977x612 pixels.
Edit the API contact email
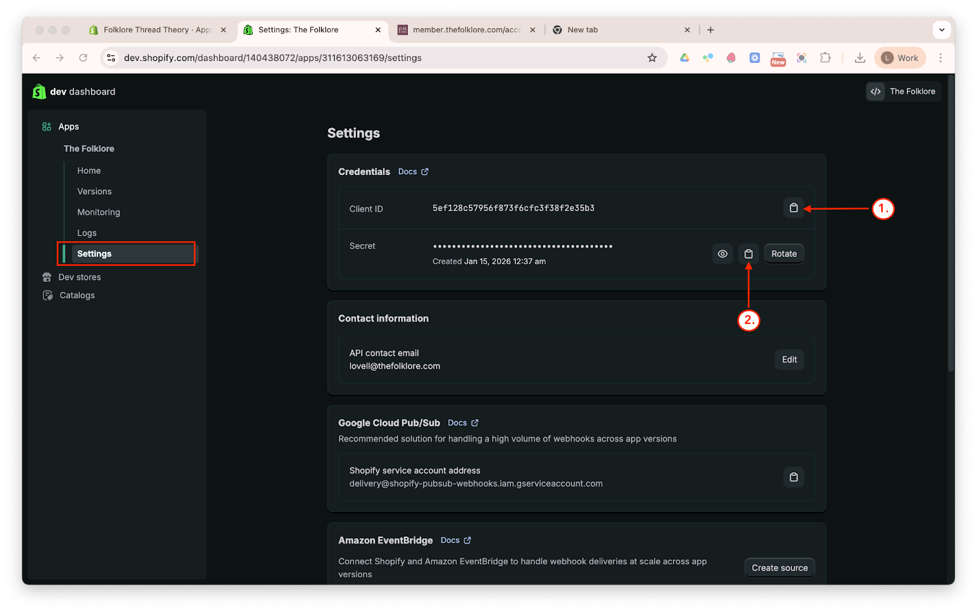click(789, 359)
